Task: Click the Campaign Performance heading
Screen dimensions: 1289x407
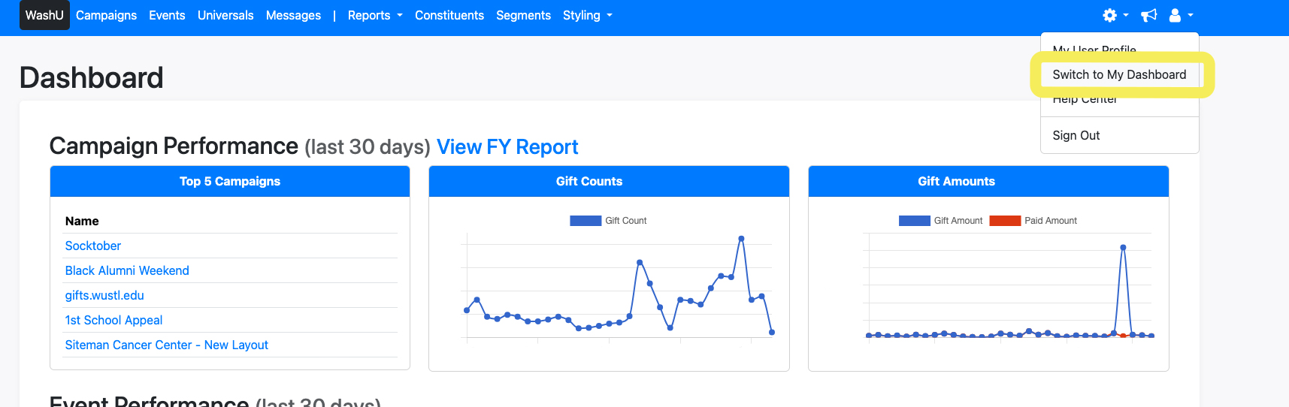Action: (174, 146)
